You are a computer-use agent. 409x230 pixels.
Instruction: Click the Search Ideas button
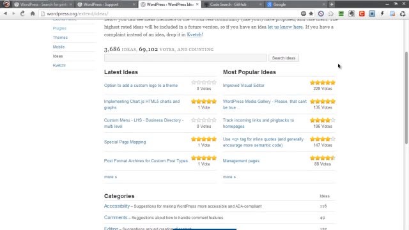(284, 58)
